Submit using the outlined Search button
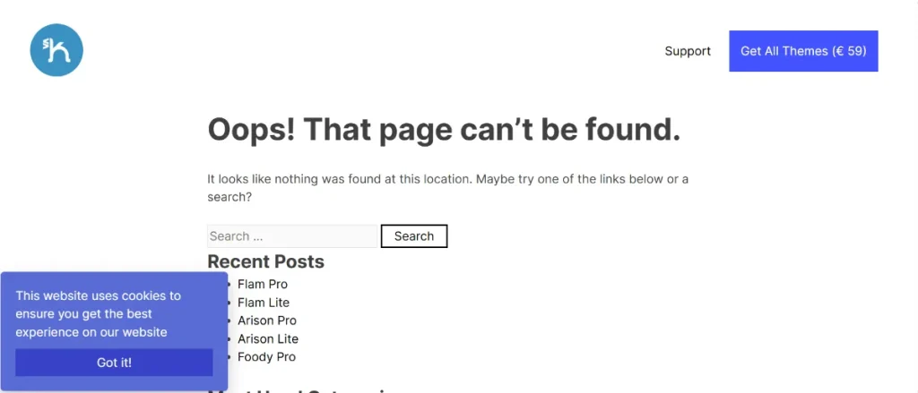This screenshot has height=393, width=918. coord(414,236)
